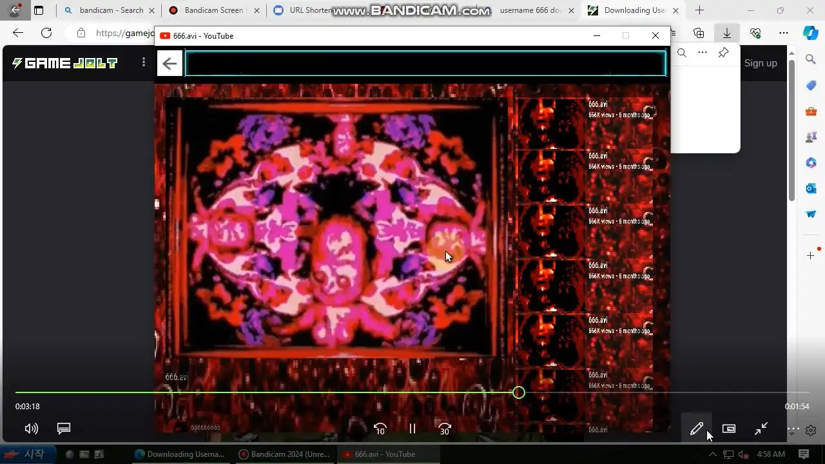
Task: Close the Downloading Use tab
Action: pyautogui.click(x=675, y=10)
